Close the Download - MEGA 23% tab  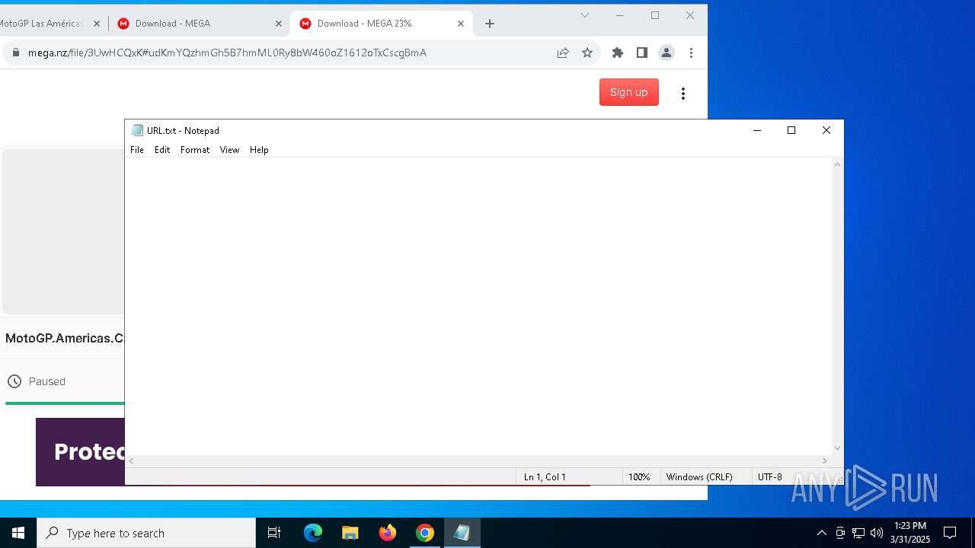461,24
